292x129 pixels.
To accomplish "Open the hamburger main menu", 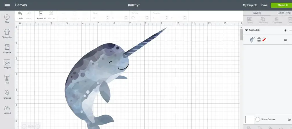I will 7,6.
